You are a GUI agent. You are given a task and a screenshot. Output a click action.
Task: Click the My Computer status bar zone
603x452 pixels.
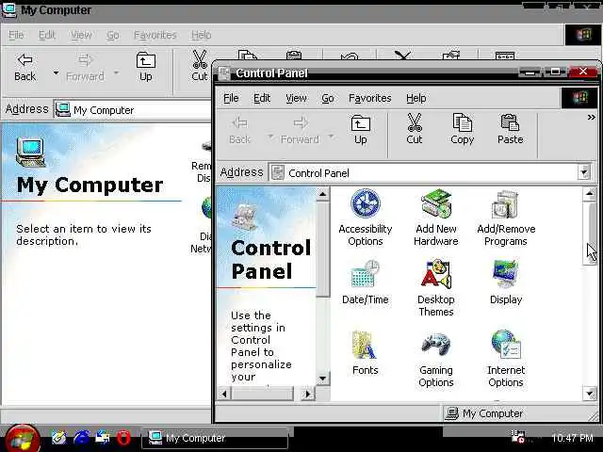pyautogui.click(x=515, y=413)
